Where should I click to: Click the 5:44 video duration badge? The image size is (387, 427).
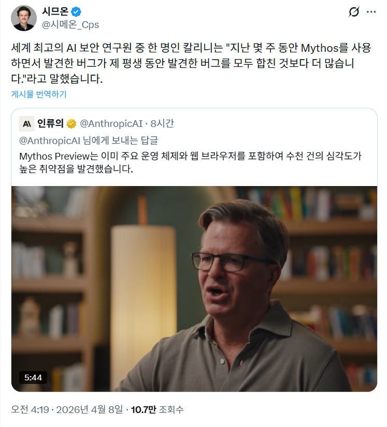tap(33, 377)
